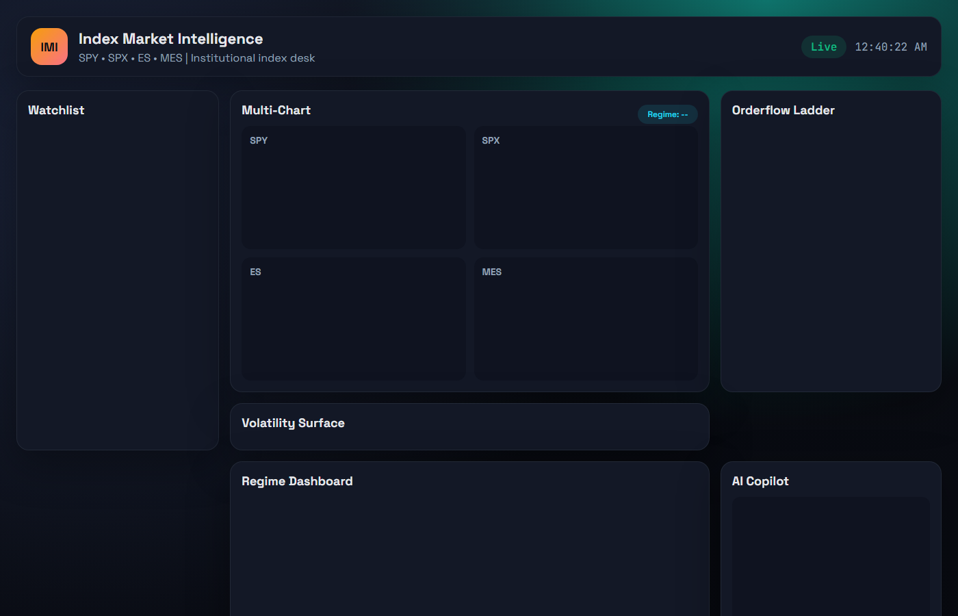Open the Regime Dashboard panel

pyautogui.click(x=297, y=481)
